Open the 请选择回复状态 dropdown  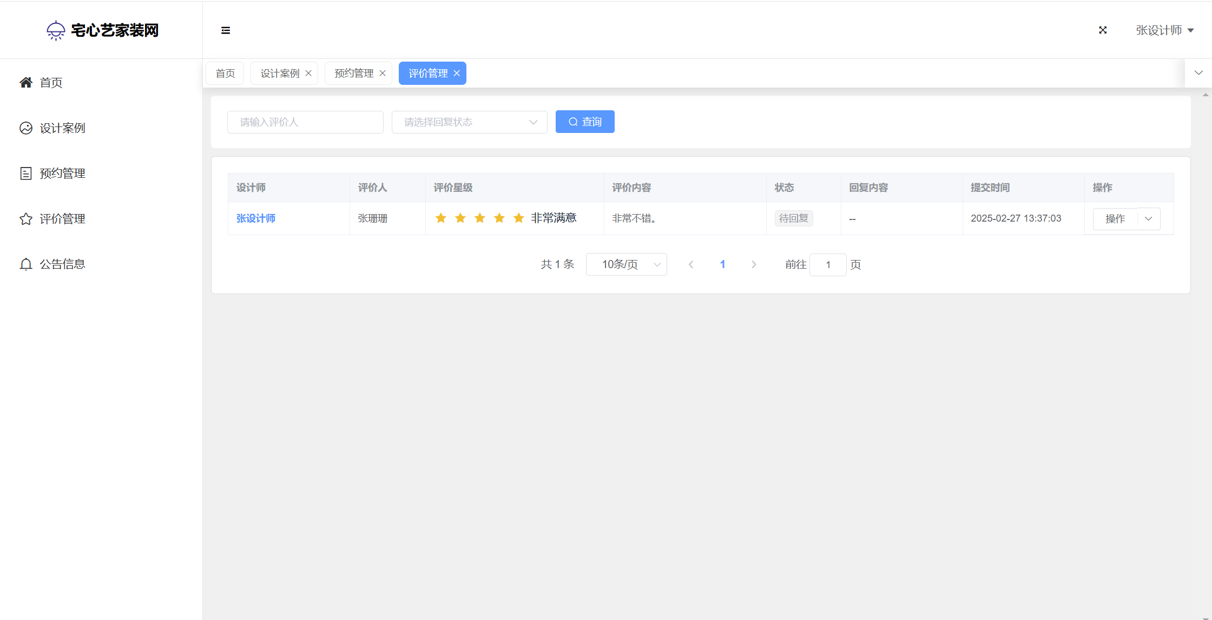(x=469, y=122)
